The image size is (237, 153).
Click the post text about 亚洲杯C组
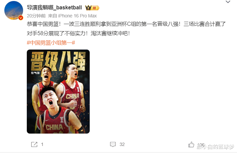[126, 24]
